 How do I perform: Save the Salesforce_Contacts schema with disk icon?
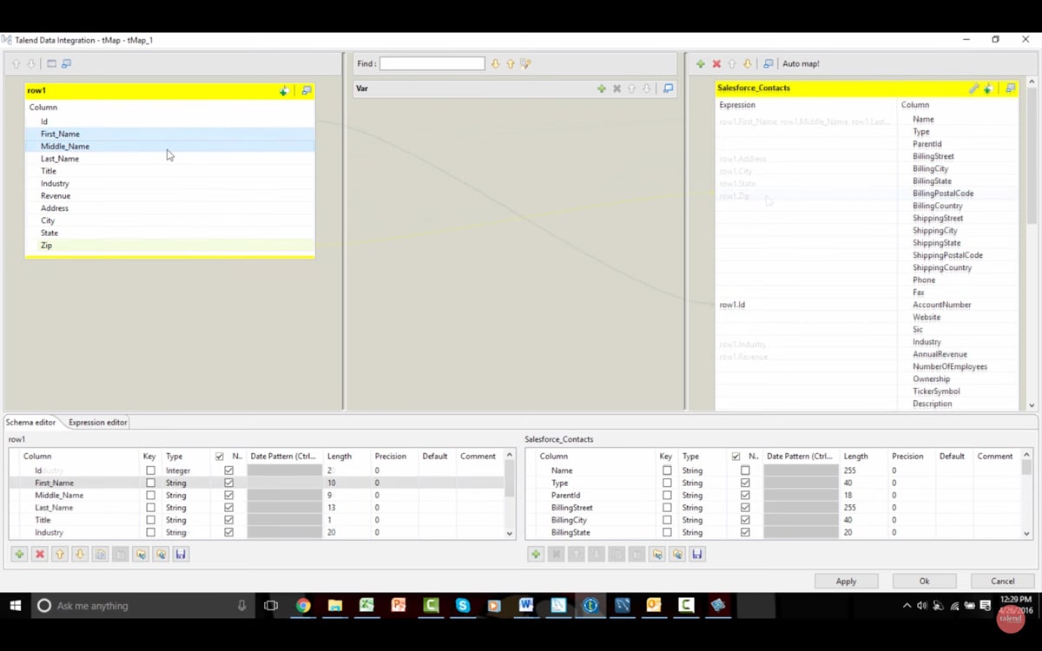click(x=697, y=554)
